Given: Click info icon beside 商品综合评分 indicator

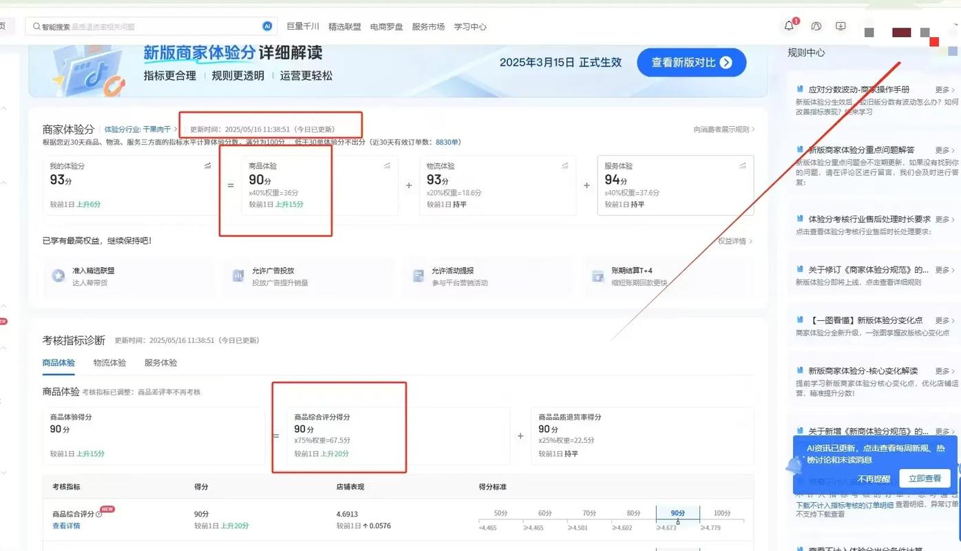Looking at the screenshot, I should tap(98, 514).
